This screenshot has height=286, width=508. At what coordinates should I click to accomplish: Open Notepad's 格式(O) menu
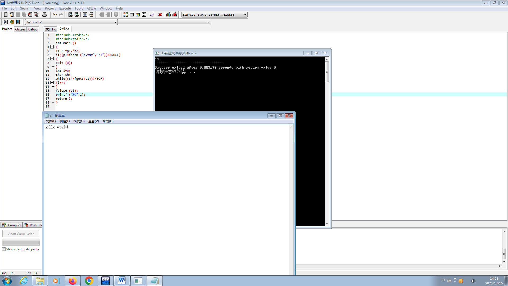point(79,121)
